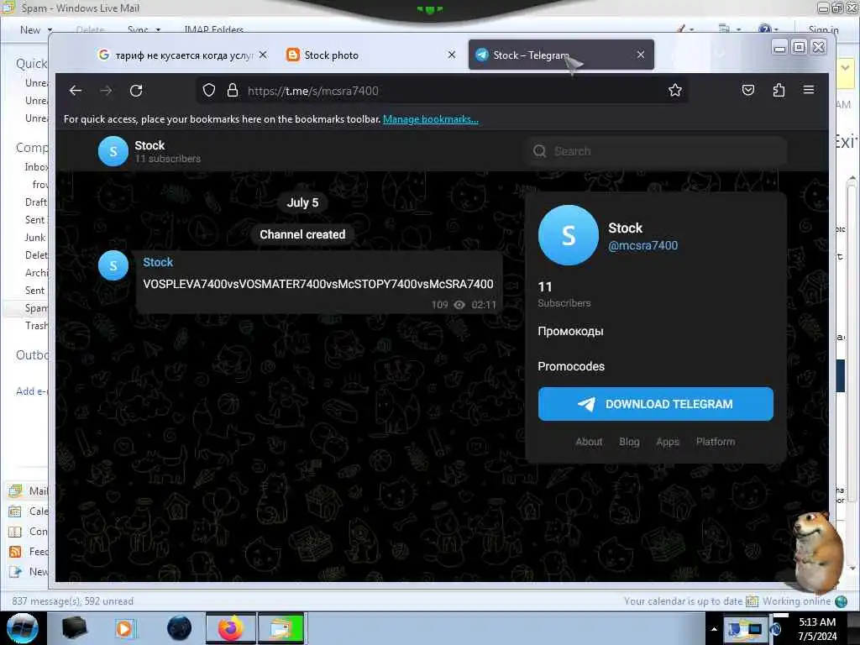
Task: Click the Sign in link in Live Mail
Action: [823, 30]
